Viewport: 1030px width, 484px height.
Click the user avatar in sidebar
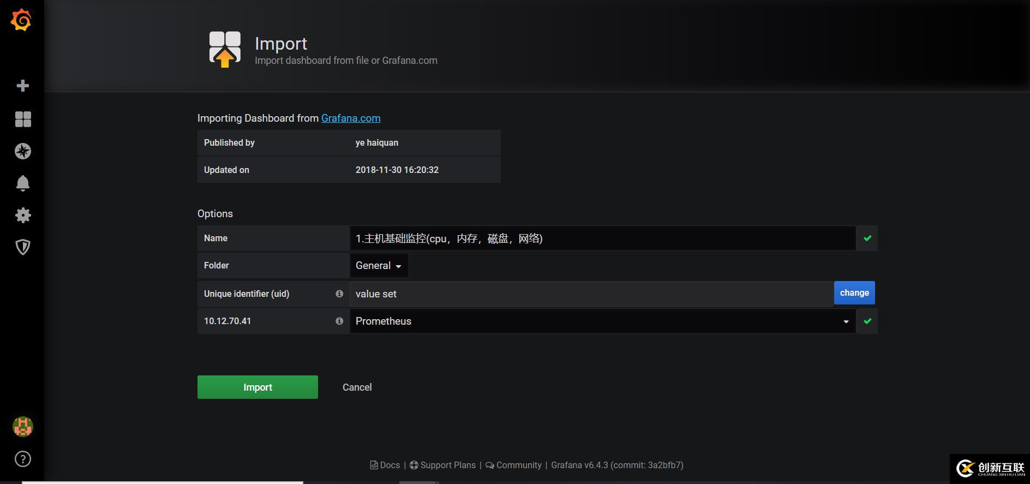(23, 427)
